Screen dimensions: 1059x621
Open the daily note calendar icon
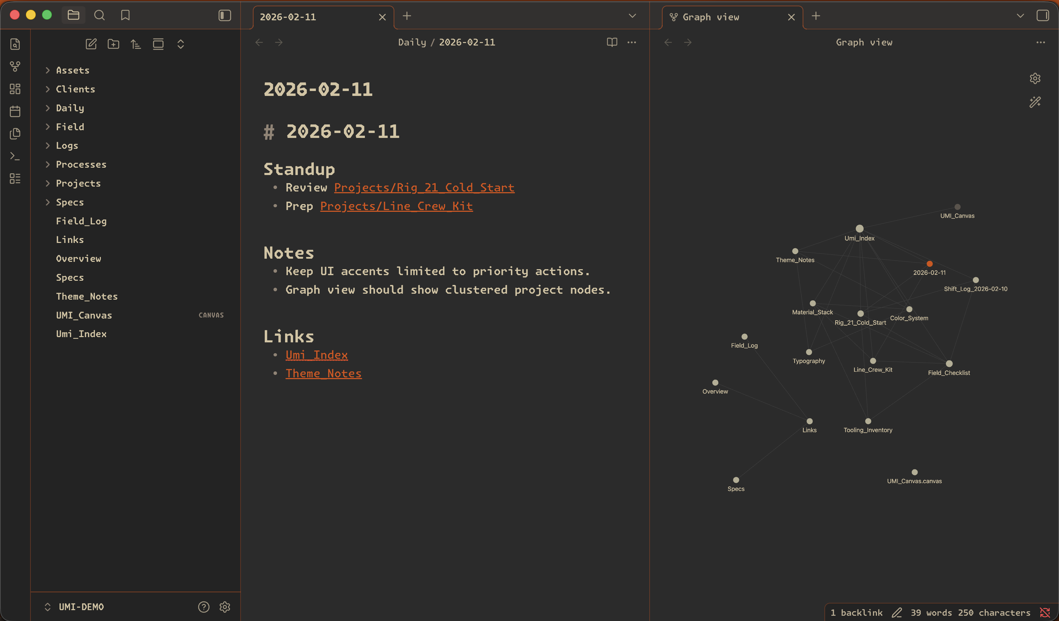tap(15, 111)
